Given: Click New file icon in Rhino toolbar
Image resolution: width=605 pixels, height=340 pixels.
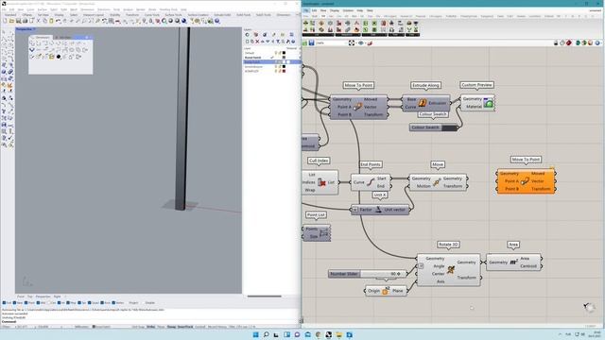Looking at the screenshot, I should click(x=5, y=21).
